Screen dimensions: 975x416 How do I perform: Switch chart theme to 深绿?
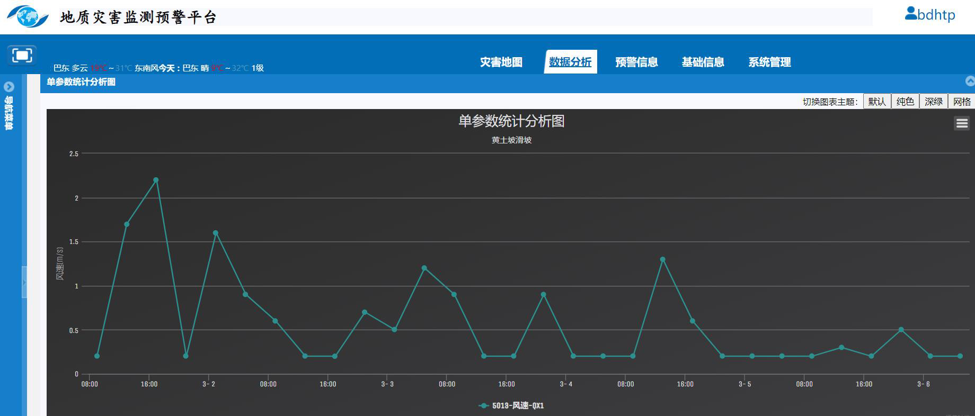pyautogui.click(x=933, y=102)
